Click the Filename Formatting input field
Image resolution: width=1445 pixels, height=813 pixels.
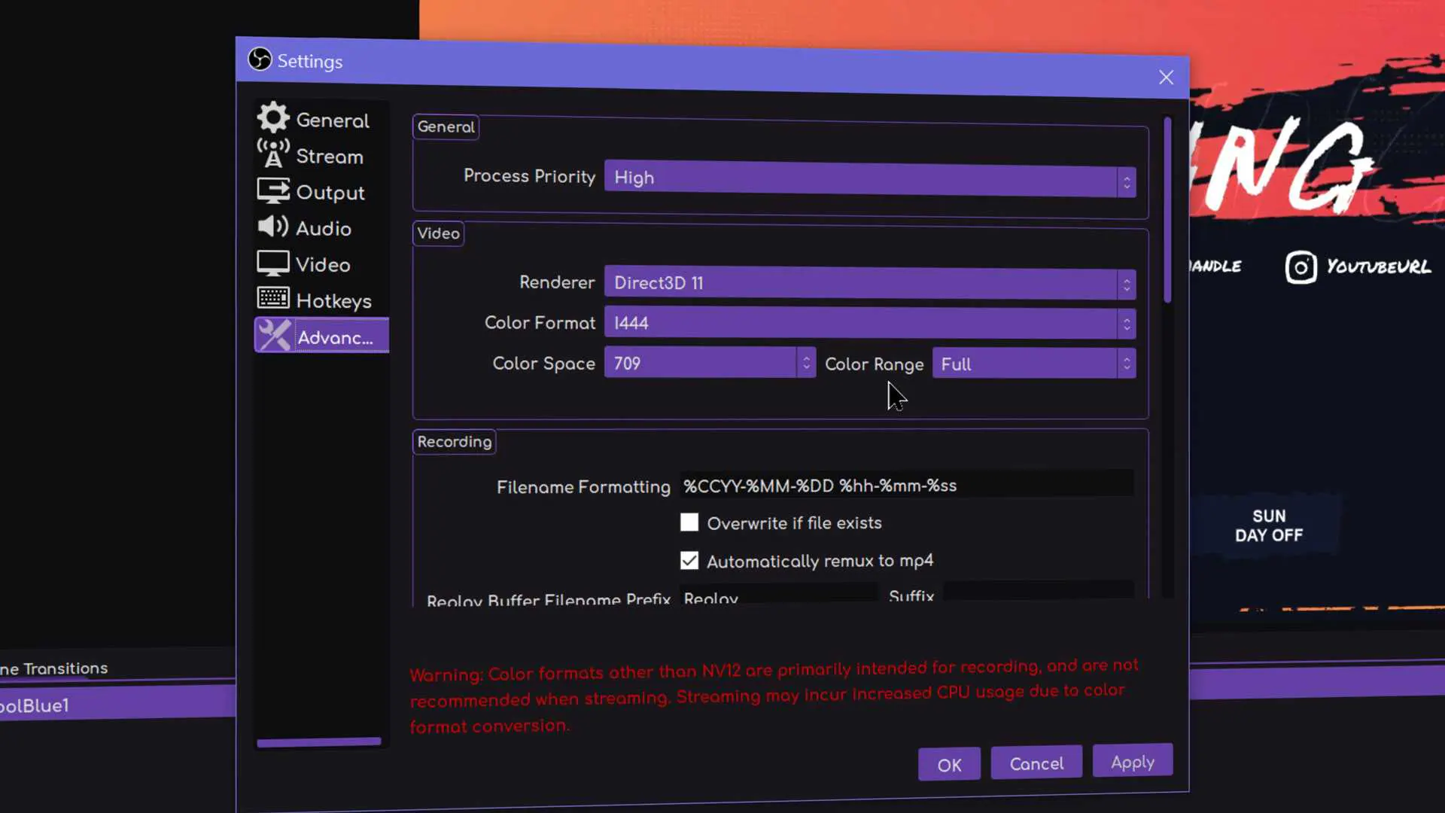coord(905,486)
